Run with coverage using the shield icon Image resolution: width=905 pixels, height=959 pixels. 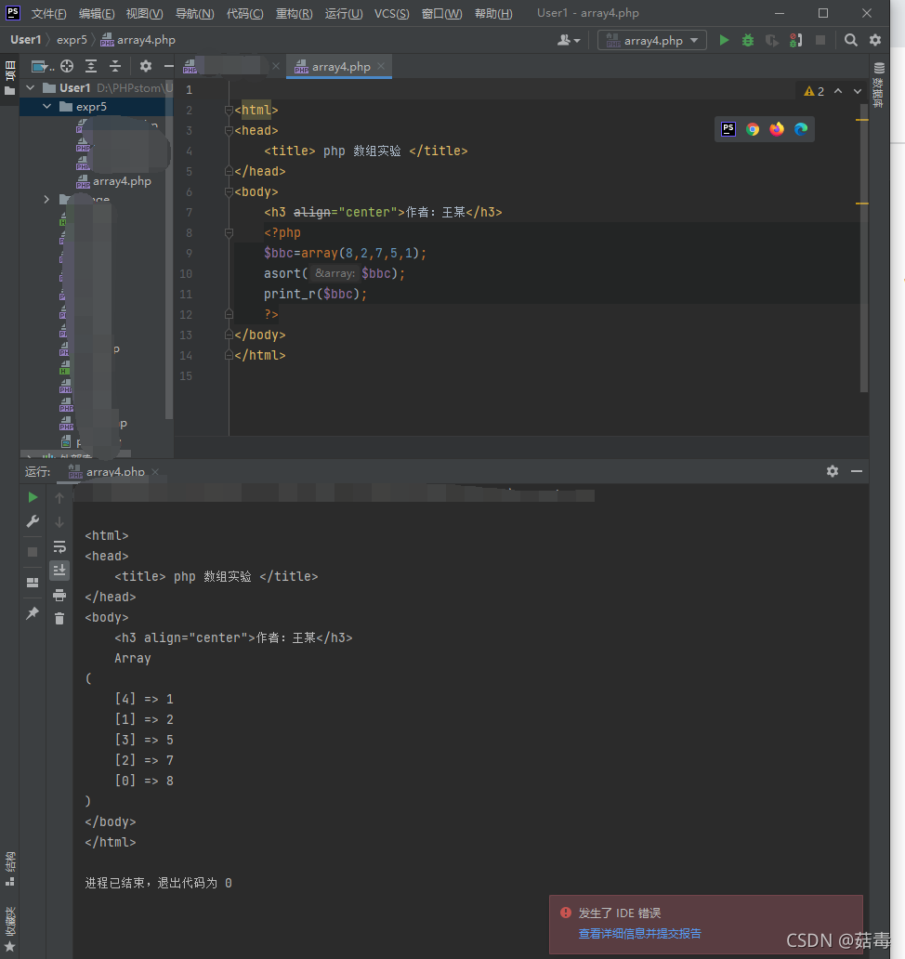click(x=772, y=40)
